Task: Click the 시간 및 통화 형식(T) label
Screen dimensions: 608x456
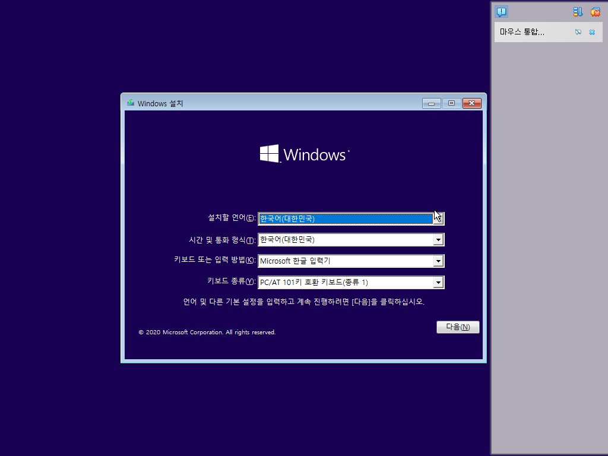Action: (223, 240)
